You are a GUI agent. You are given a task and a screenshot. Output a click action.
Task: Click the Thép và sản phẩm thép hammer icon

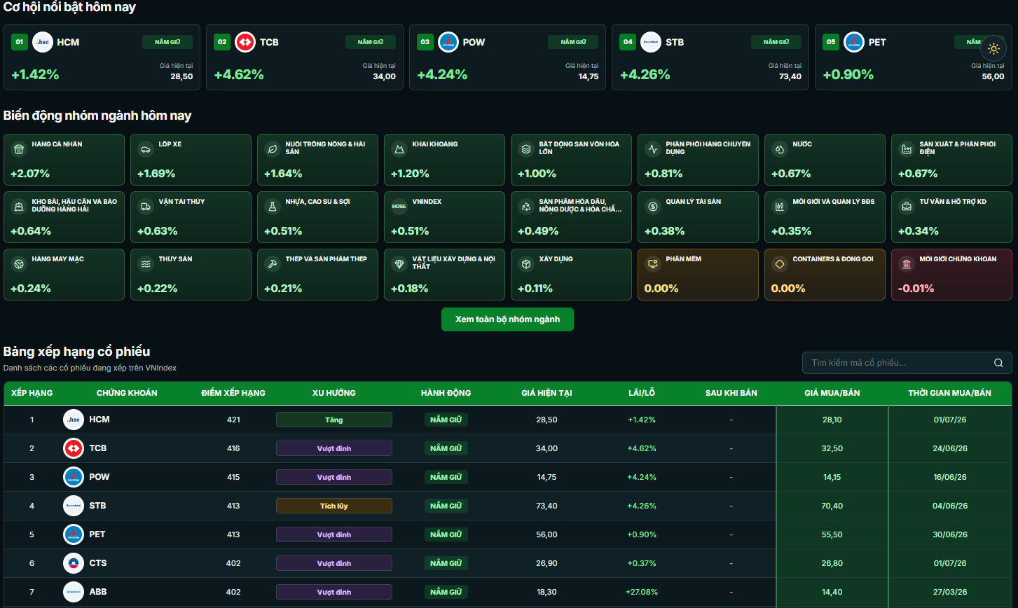[x=273, y=264]
